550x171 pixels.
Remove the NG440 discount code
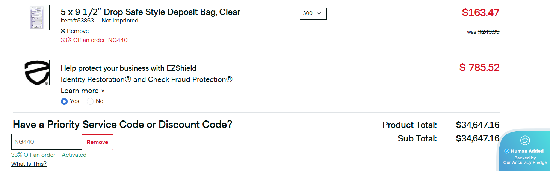97,142
